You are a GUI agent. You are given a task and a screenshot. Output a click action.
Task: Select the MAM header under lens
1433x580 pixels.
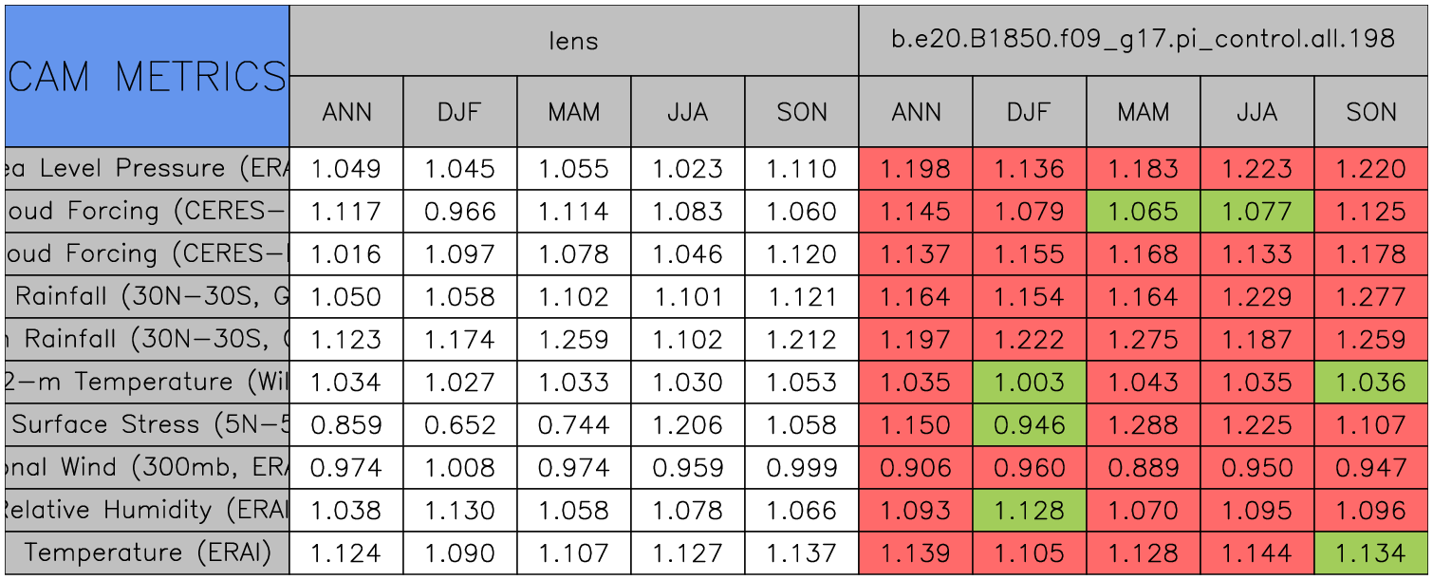574,112
